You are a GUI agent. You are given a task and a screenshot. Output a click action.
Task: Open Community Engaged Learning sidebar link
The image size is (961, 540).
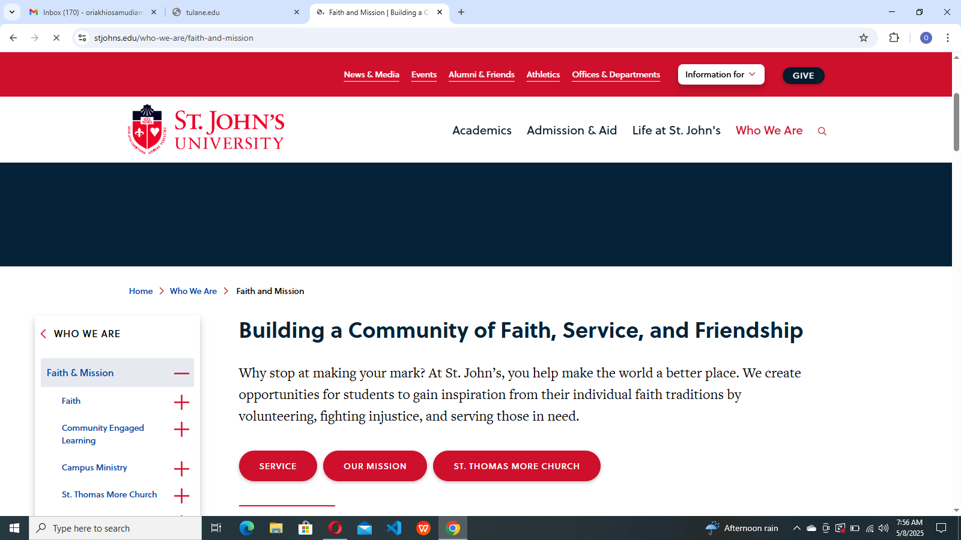click(x=103, y=434)
